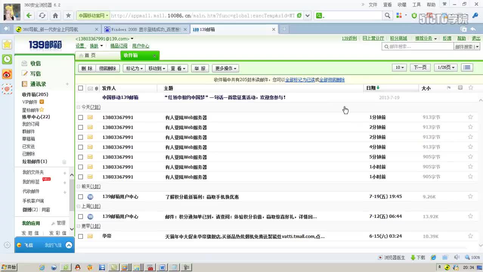Click 全部标记为已读 link
This screenshot has width=483, height=272.
[300, 80]
